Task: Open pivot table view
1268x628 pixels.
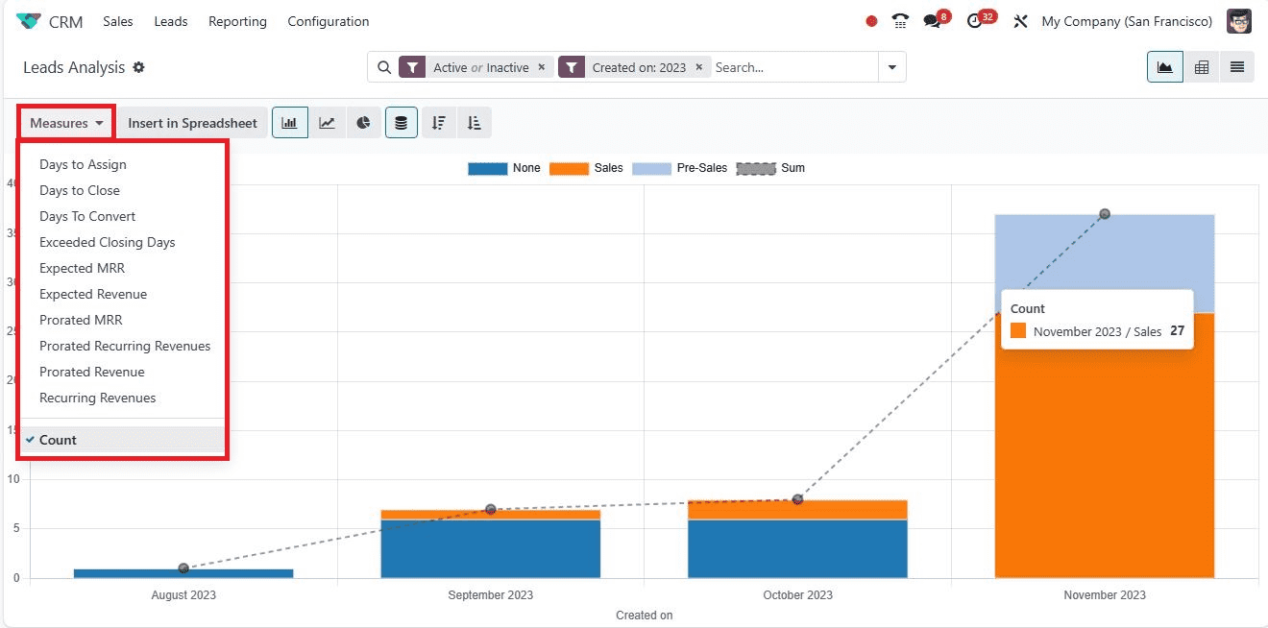Action: point(1201,67)
